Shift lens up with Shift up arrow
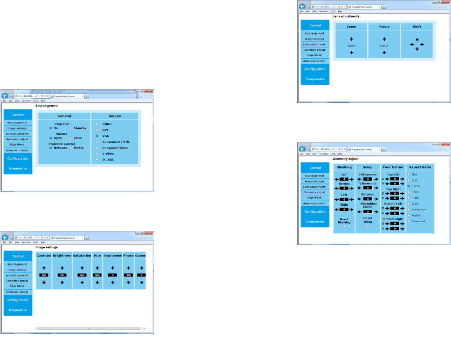Image resolution: width=451 pixels, height=338 pixels. tap(417, 40)
